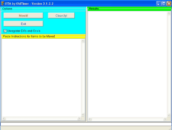Click the progress bar strip below panels

[x=86, y=124]
